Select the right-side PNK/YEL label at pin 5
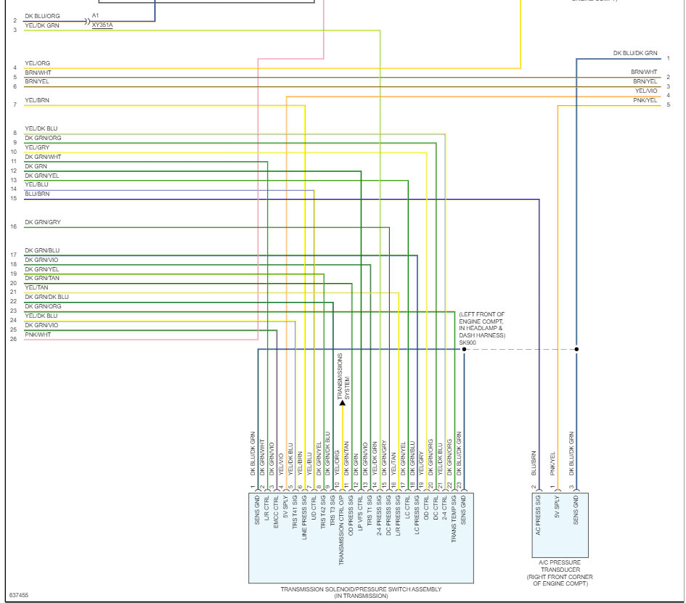 click(645, 101)
